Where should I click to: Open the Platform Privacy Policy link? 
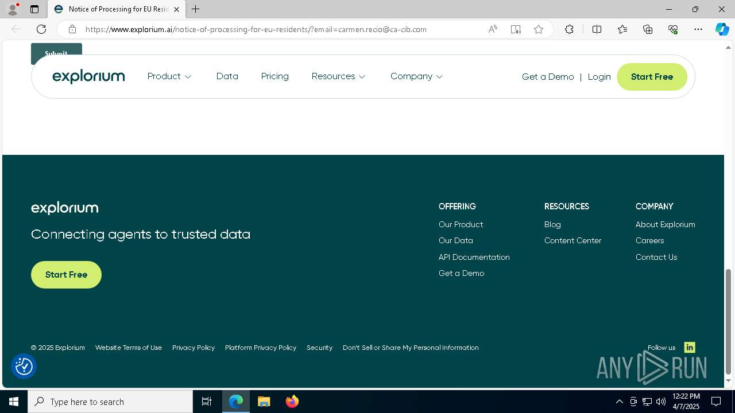pos(261,348)
